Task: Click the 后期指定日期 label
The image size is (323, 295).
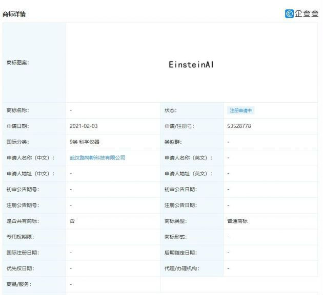Action: tap(180, 253)
